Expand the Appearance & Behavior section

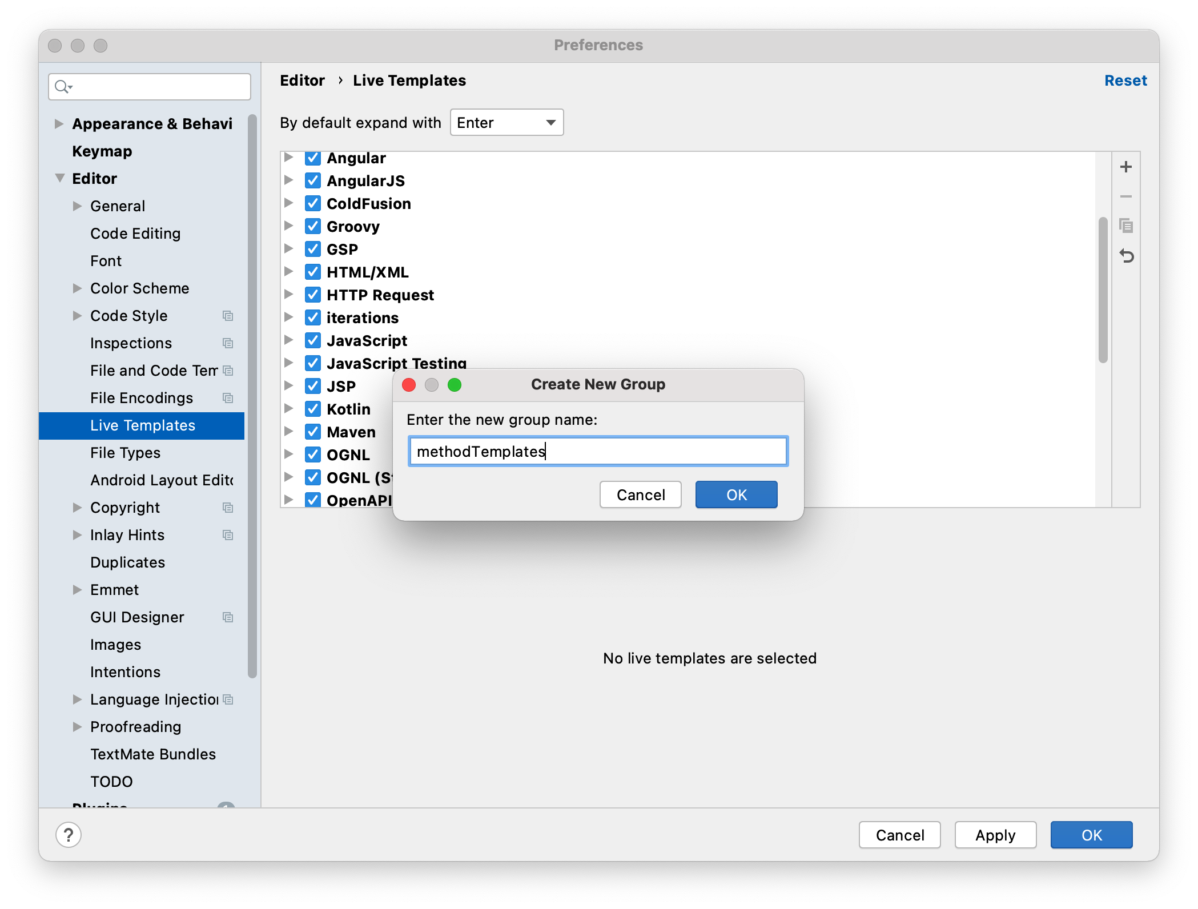59,124
